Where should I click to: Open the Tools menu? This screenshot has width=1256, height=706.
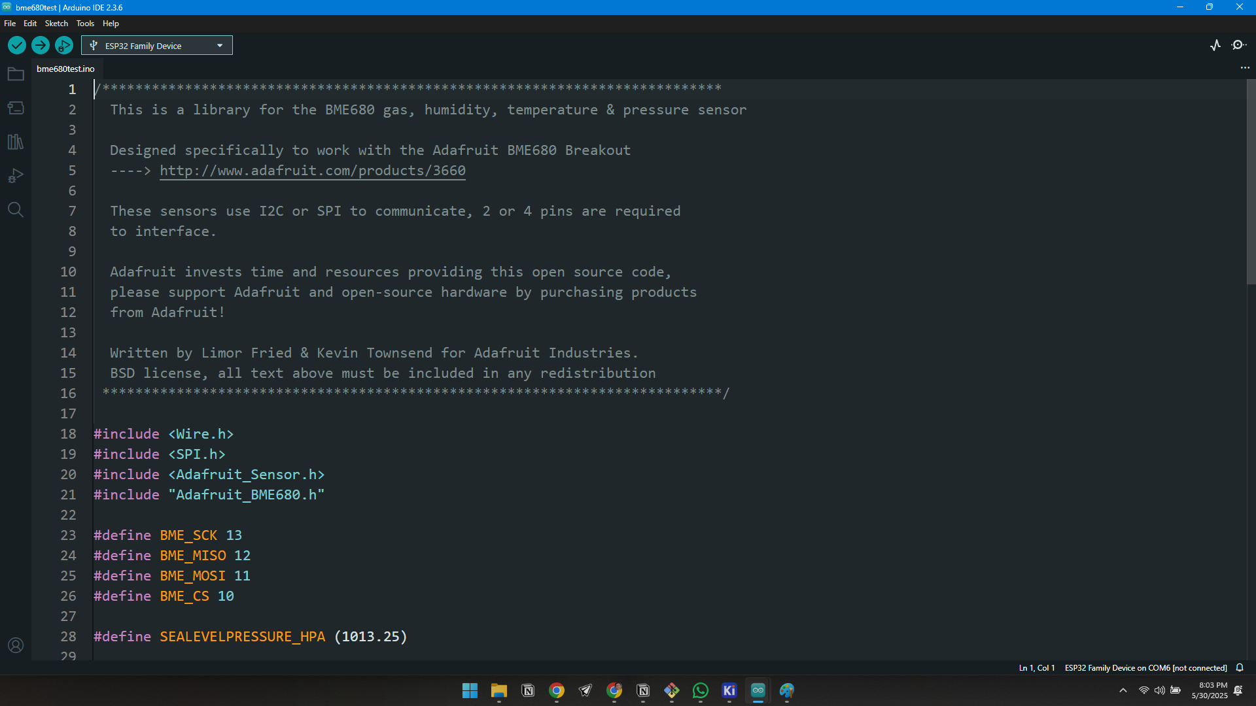tap(85, 23)
